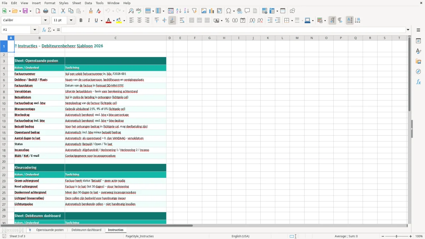Click the Sort Ascending icon

(x=179, y=11)
